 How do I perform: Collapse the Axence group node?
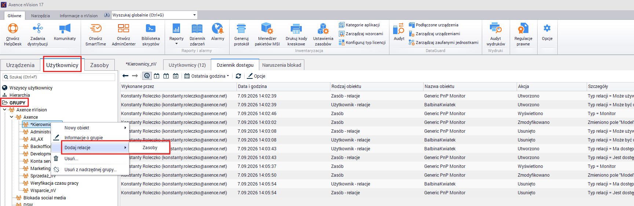tap(11, 117)
